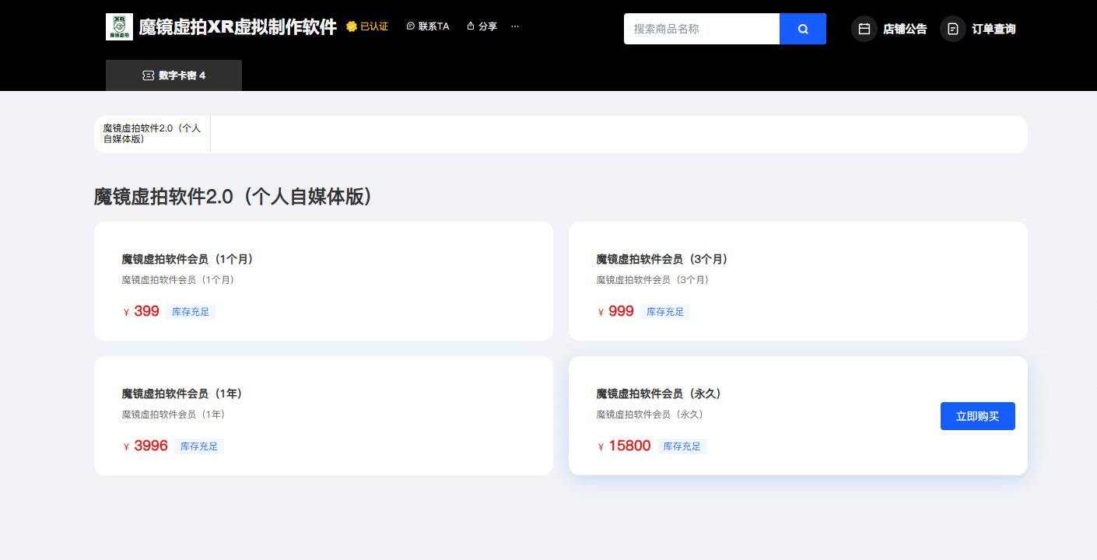The width and height of the screenshot is (1097, 560).
Task: Click the 库存充足 badge on the 399 item
Action: pyautogui.click(x=191, y=312)
